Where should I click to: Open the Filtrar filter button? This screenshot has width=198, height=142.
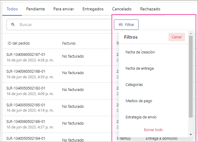(126, 25)
